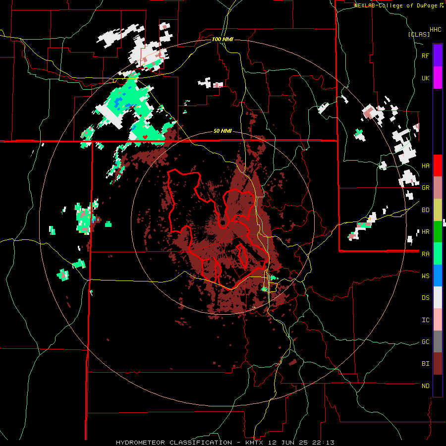
Task: Click the HR legend label
Action: click(x=425, y=232)
